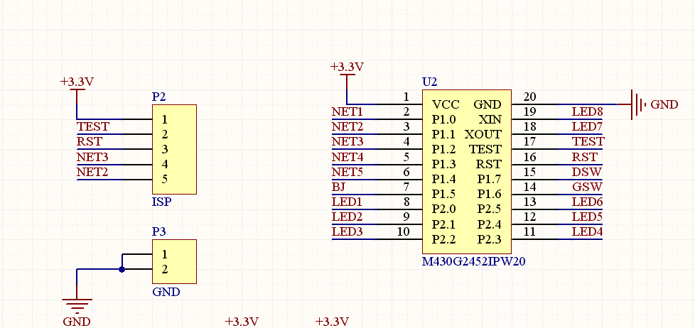Select the RST net label on connector P2
Viewport: 695px width, 328px height.
tap(89, 142)
